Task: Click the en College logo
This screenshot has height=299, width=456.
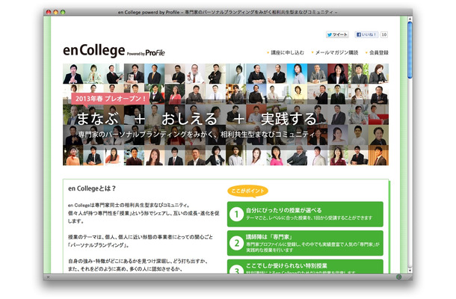Action: [94, 50]
